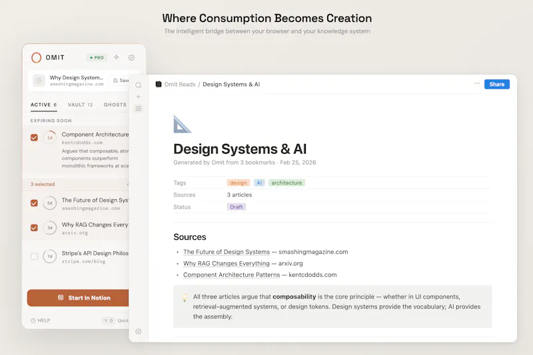Click the Omit Reads page icon in breadcrumb
Image resolution: width=533 pixels, height=355 pixels.
[159, 84]
